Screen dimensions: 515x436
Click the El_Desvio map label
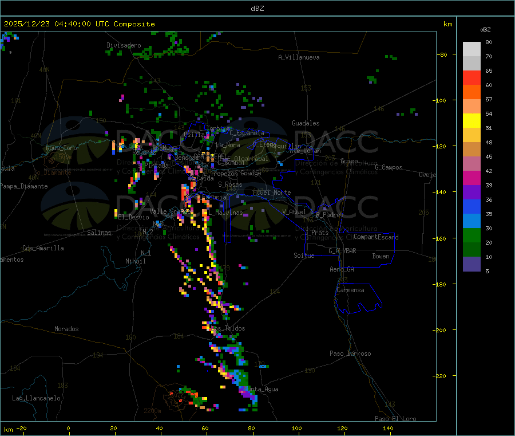[x=133, y=217]
